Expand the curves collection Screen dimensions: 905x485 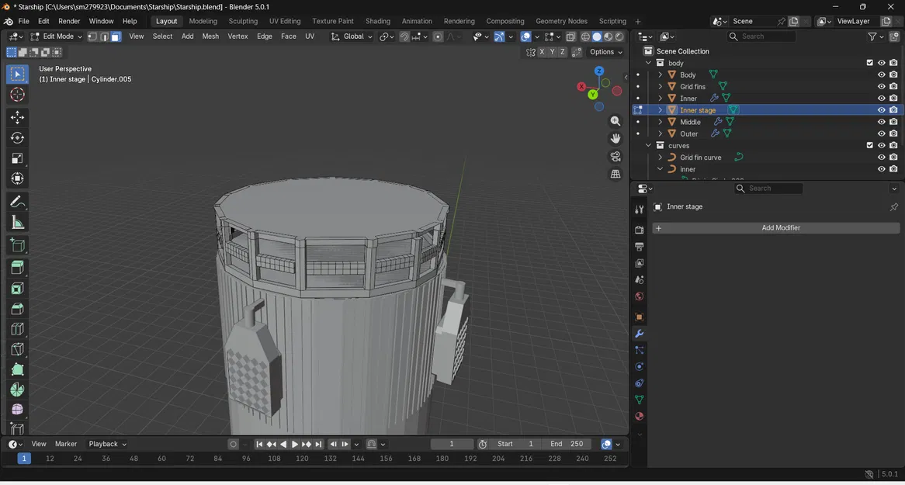click(x=649, y=145)
